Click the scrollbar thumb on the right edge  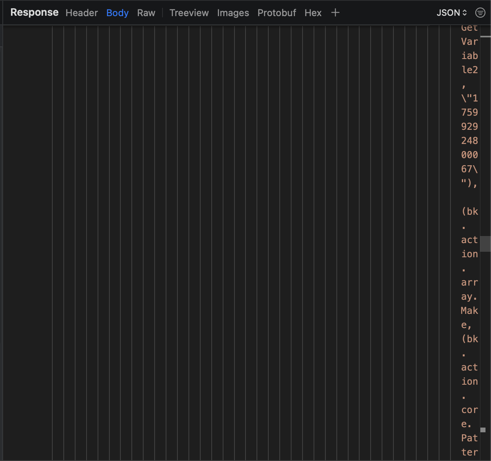pos(485,243)
